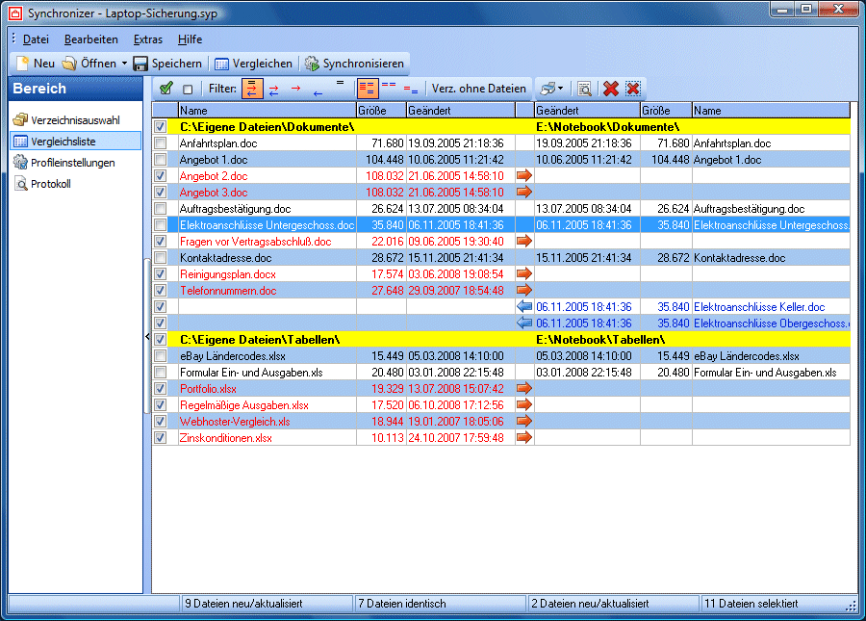Uncheck the Angebot 2.doc checkbox

pyautogui.click(x=160, y=175)
